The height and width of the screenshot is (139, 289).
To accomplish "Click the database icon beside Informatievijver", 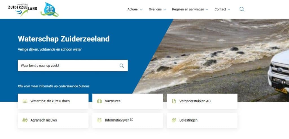I will point(99,120).
